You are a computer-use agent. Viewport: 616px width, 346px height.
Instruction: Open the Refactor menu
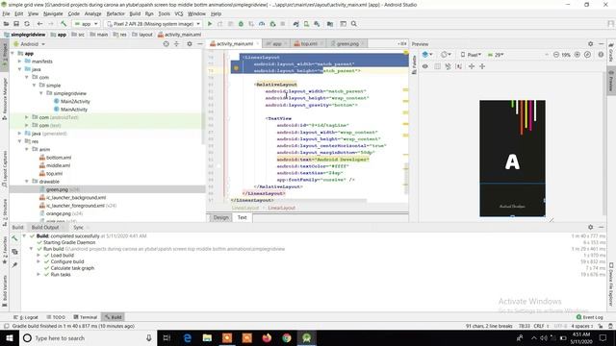tap(115, 13)
